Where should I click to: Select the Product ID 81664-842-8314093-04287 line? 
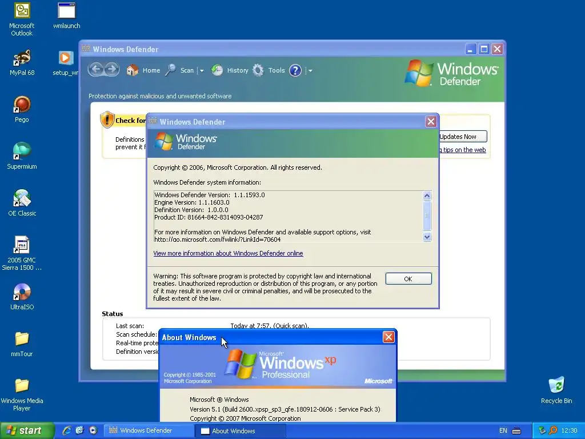tap(209, 217)
